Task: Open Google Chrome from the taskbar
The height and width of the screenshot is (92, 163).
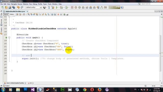Action: [85, 89]
